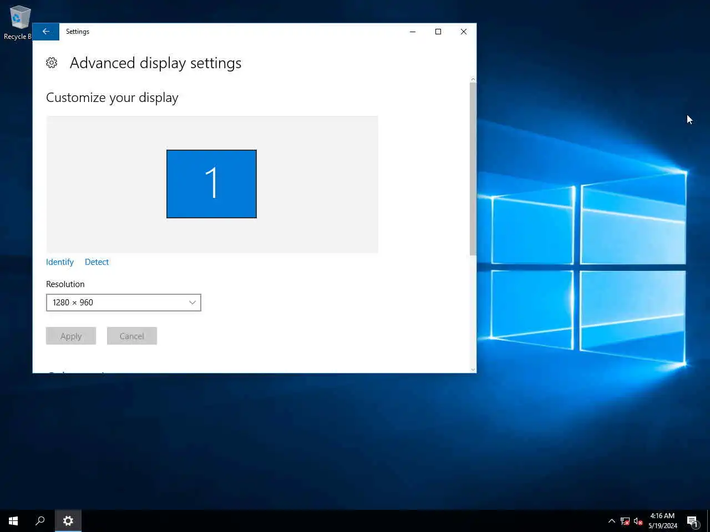Click the Cancel button

[x=132, y=336]
